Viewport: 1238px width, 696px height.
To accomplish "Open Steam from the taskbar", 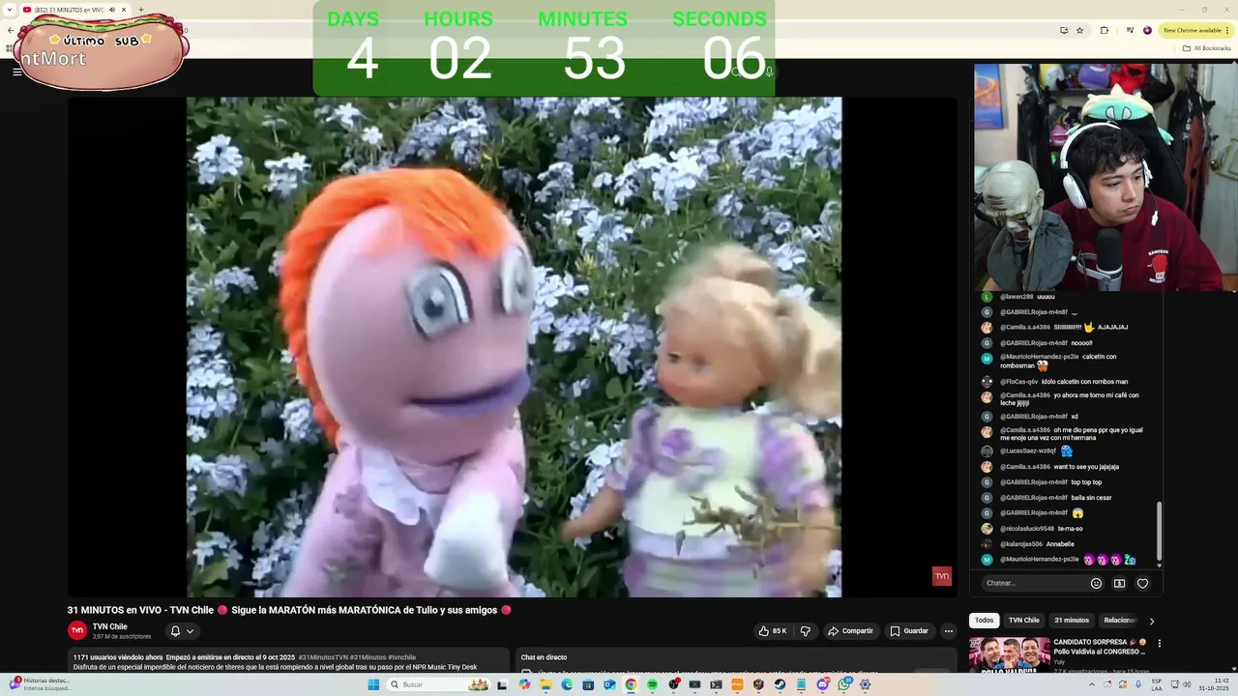I will point(780,684).
